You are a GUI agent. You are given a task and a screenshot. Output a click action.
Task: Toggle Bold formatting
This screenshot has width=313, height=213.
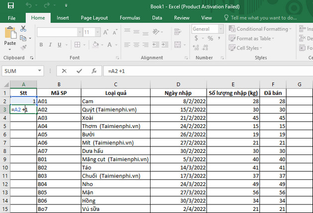(x=41, y=45)
